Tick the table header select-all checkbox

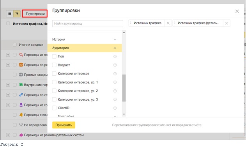point(8,23)
